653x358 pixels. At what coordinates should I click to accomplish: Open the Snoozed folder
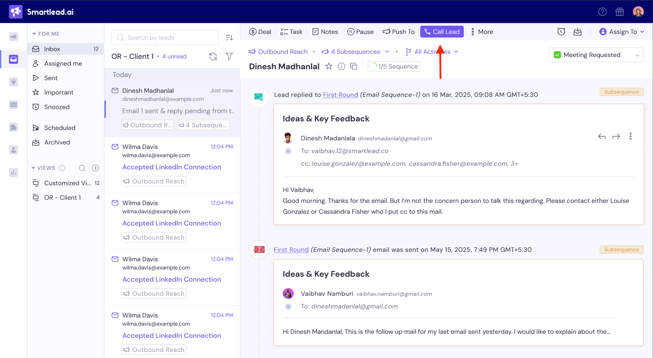[57, 107]
